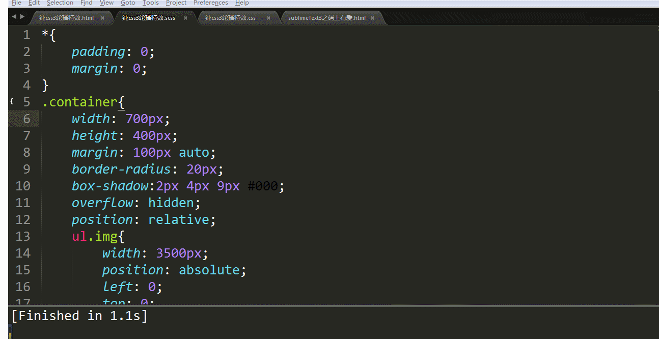Close the 纯css3轮播特效.html tab

(102, 18)
